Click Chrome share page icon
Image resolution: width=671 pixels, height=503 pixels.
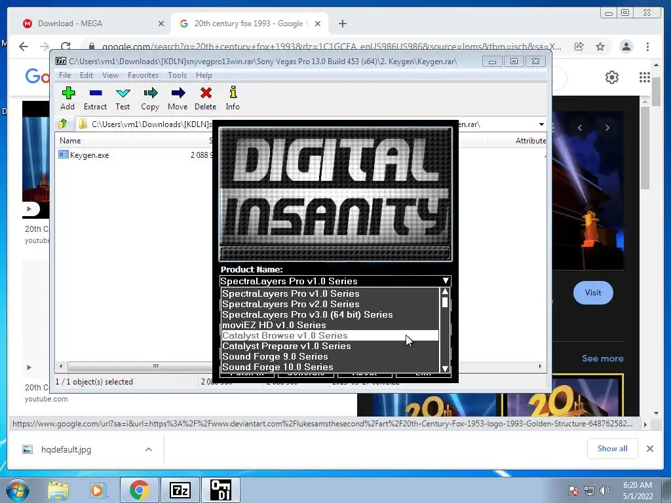pos(579,47)
